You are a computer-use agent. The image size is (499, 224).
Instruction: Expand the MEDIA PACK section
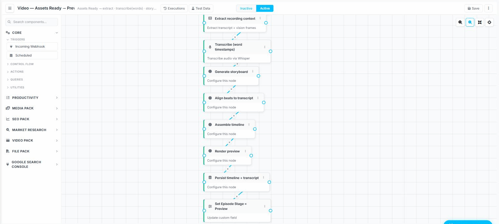click(32, 108)
